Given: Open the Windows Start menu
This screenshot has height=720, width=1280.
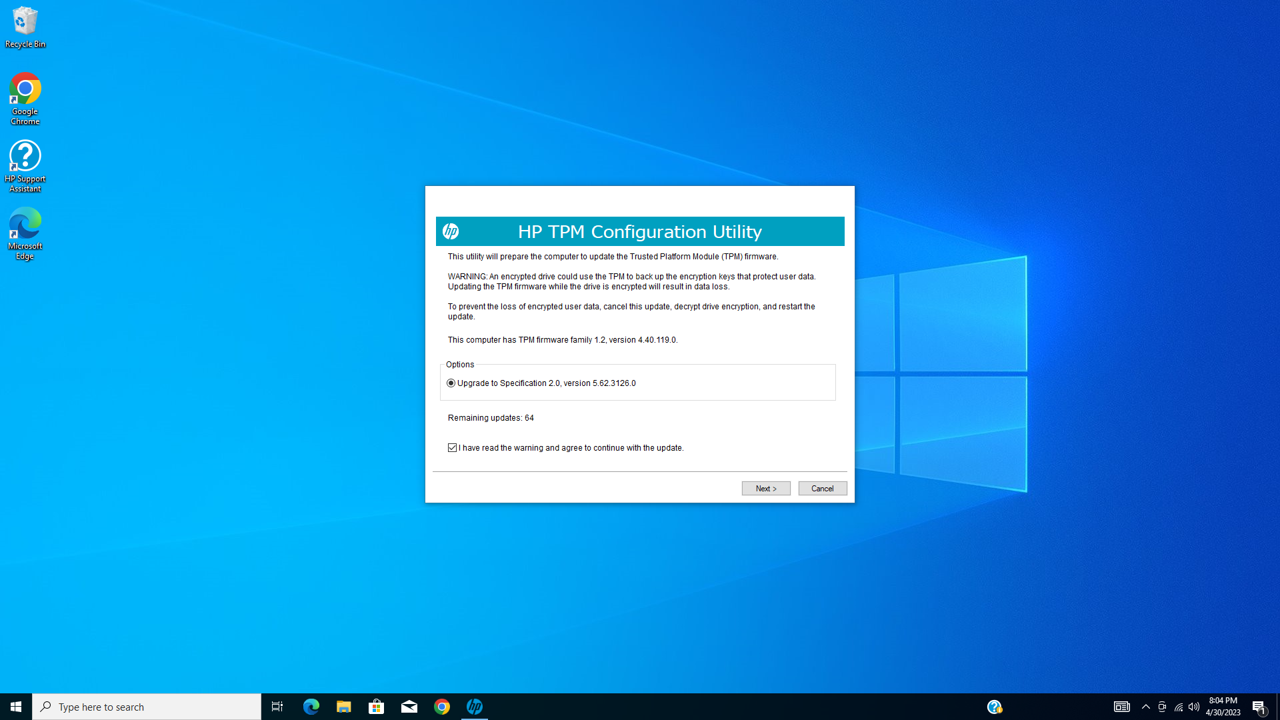Looking at the screenshot, I should point(15,706).
